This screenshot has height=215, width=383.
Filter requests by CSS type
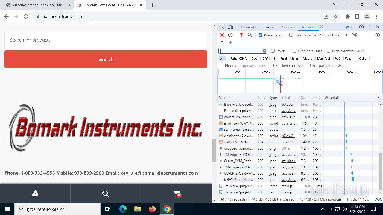265,59
